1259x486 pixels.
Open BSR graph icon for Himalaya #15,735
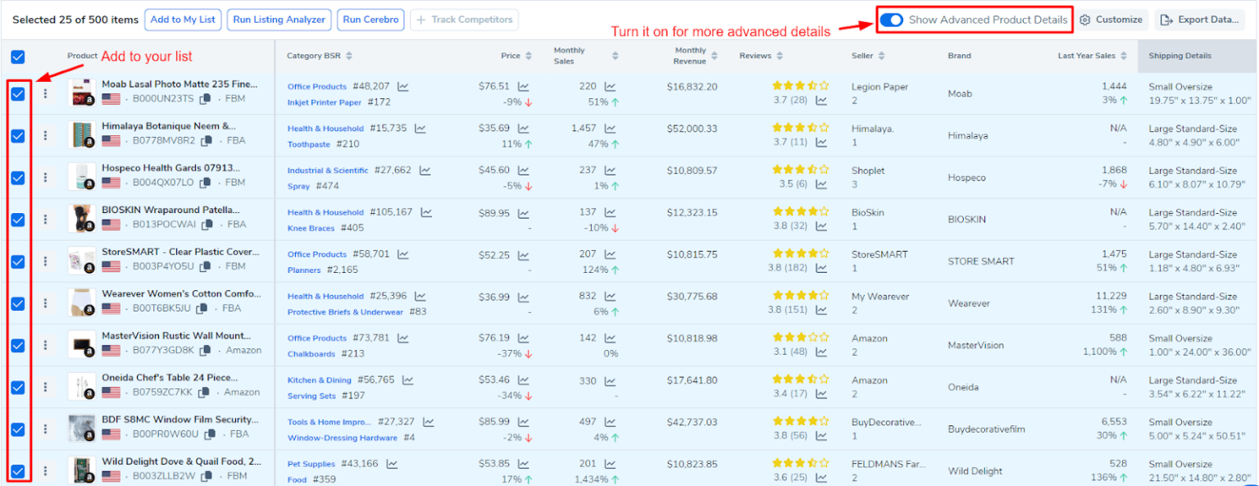point(420,128)
